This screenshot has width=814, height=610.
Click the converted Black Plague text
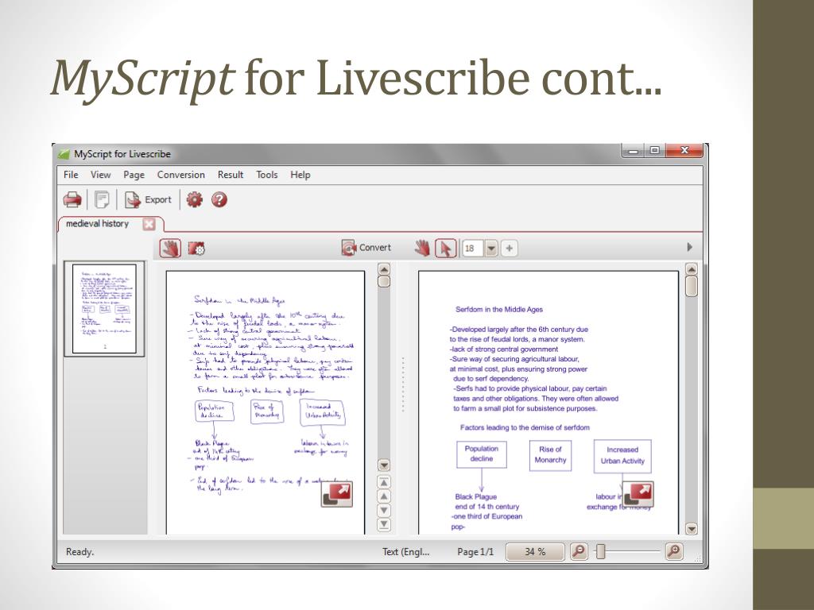476,497
